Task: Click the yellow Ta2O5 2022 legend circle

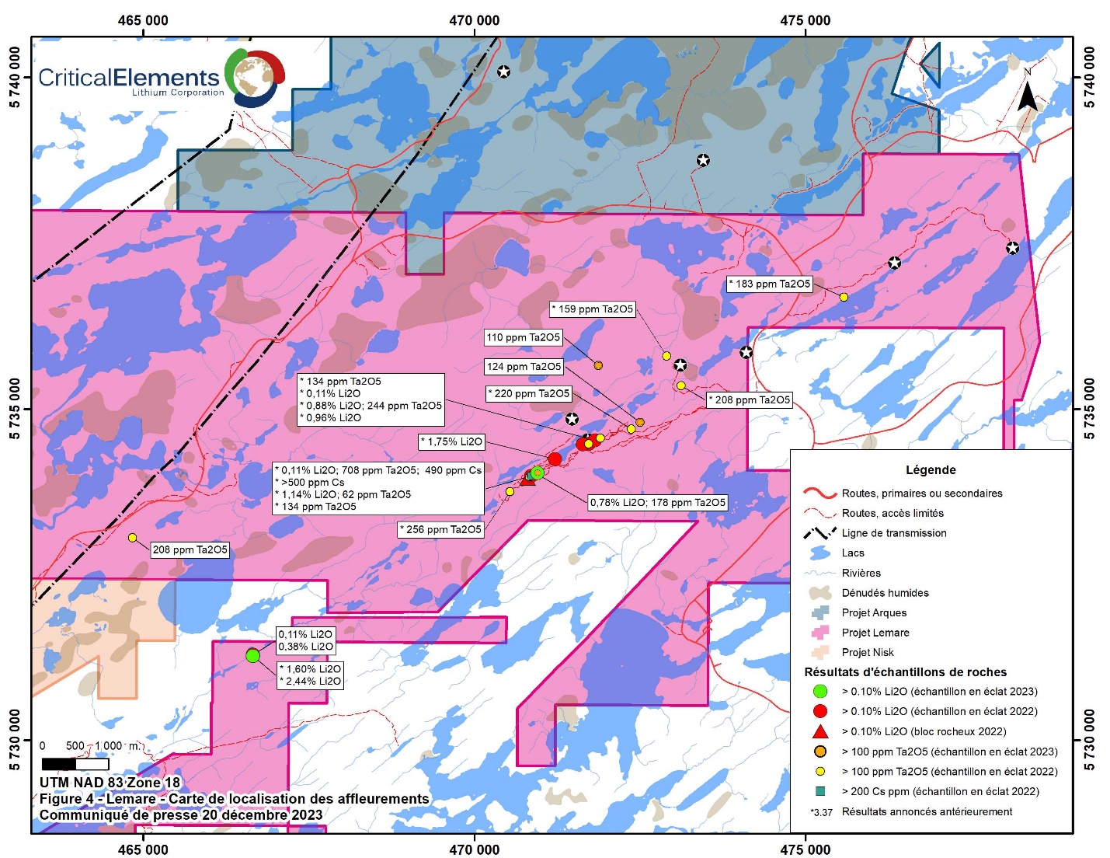Action: (819, 772)
